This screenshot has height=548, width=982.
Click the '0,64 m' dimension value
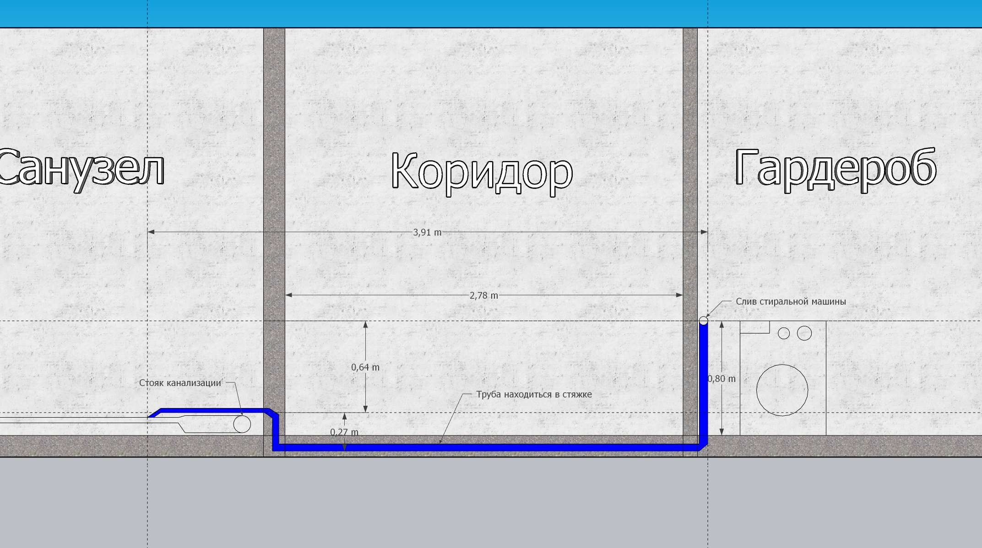365,367
